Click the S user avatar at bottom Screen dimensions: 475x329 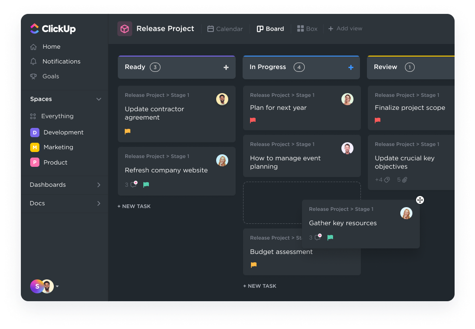point(37,286)
